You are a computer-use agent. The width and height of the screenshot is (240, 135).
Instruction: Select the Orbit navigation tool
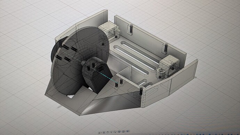tap(99, 133)
